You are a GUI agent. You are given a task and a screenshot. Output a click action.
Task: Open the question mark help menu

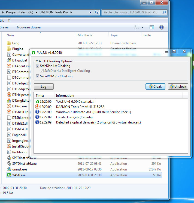click(9, 20)
